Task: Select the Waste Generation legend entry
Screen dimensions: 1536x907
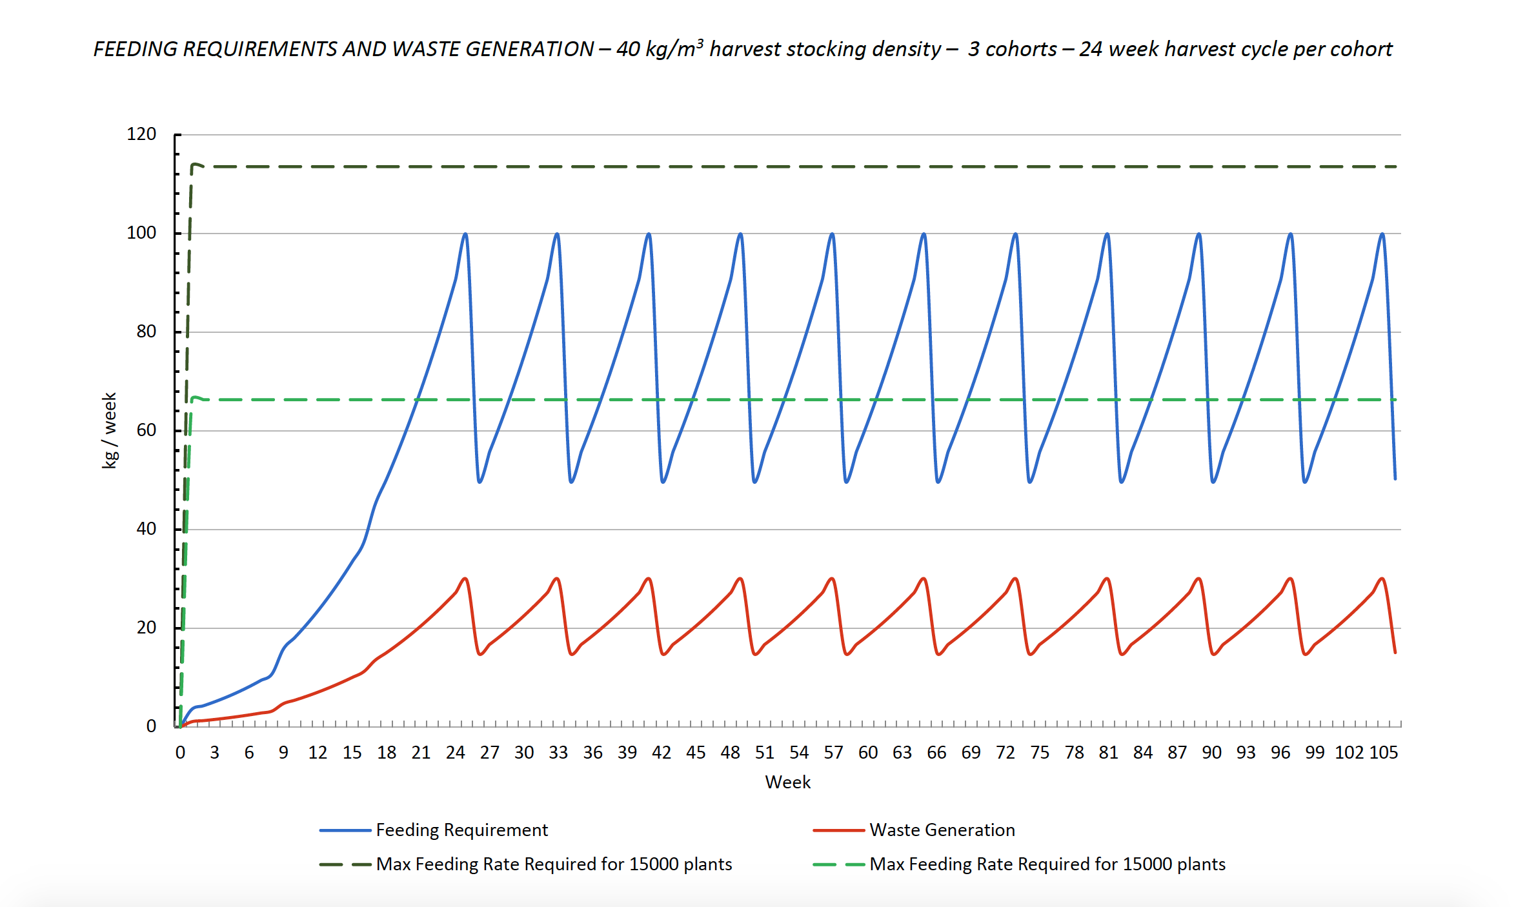Action: (x=942, y=830)
